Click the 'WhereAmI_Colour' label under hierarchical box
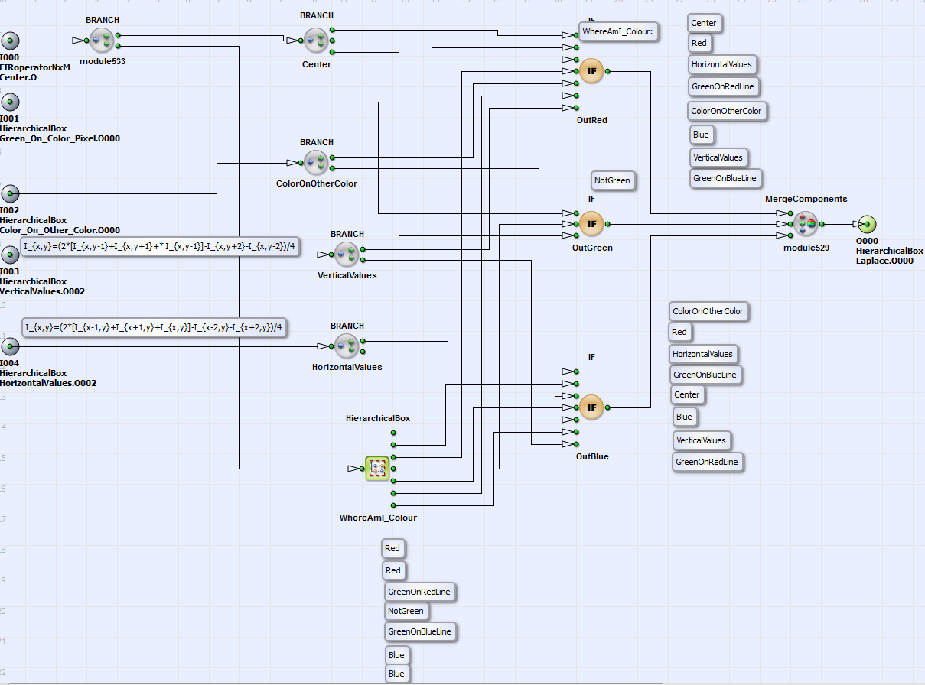The width and height of the screenshot is (925, 685). [378, 518]
